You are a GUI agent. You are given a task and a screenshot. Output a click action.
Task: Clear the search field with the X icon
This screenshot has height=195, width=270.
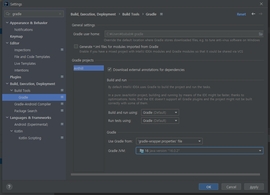60,14
